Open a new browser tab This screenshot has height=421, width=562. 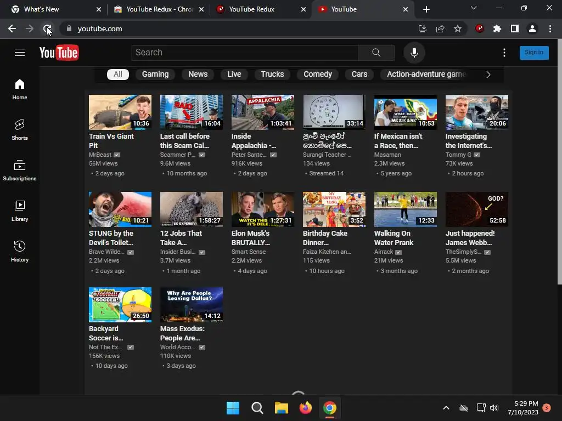tap(426, 9)
